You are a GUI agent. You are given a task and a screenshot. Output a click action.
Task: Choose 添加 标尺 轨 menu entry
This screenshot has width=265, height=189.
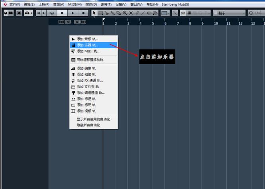[94, 105]
